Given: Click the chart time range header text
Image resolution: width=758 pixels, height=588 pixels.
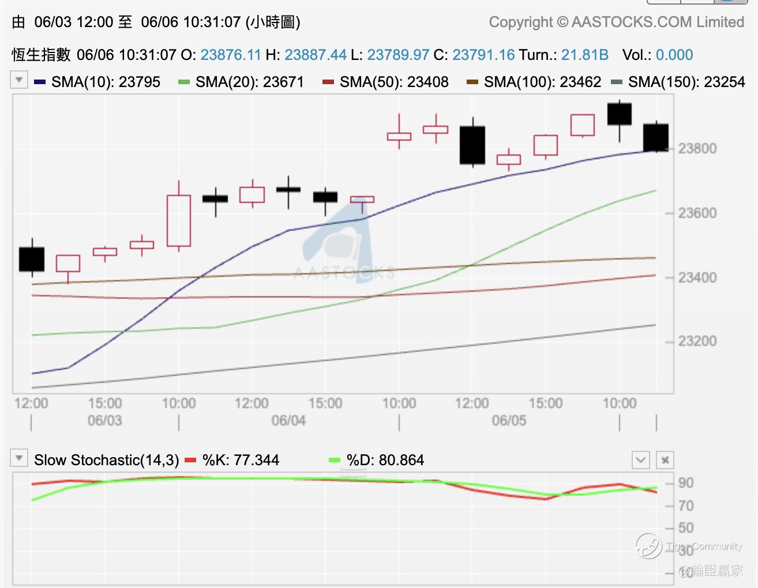Looking at the screenshot, I should click(156, 22).
